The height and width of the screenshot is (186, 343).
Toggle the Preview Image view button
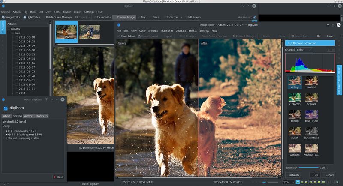[124, 17]
